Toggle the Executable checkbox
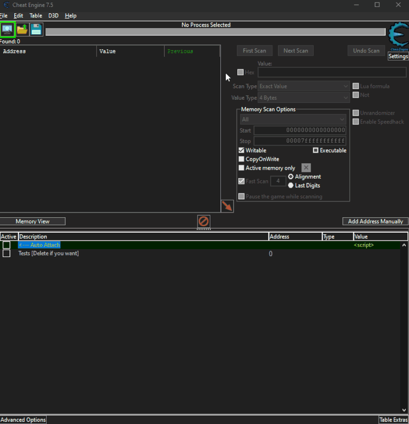409x424 pixels. click(315, 150)
